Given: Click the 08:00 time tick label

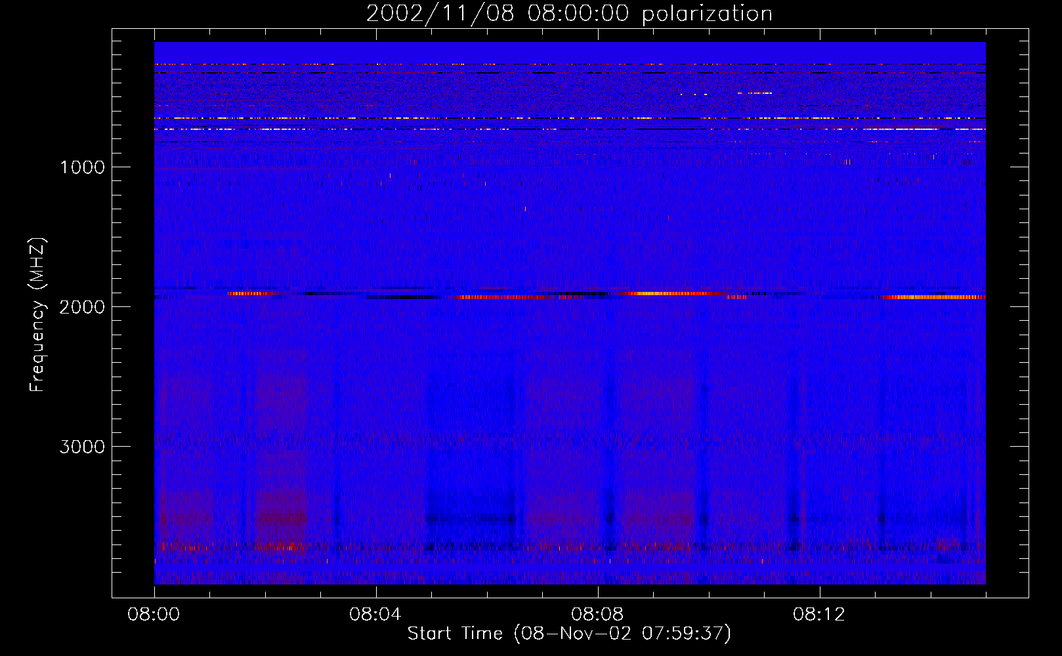Looking at the screenshot, I should (x=154, y=615).
